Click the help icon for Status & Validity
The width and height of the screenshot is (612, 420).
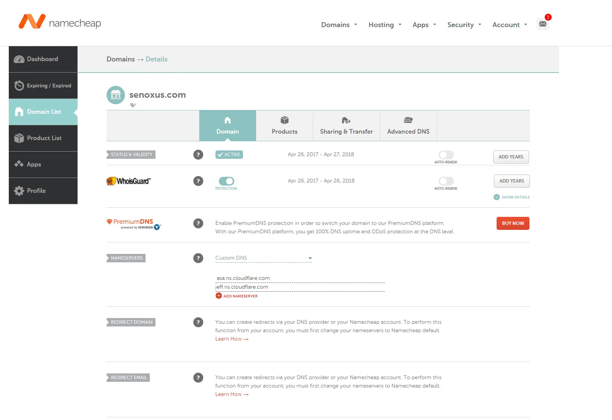[198, 155]
